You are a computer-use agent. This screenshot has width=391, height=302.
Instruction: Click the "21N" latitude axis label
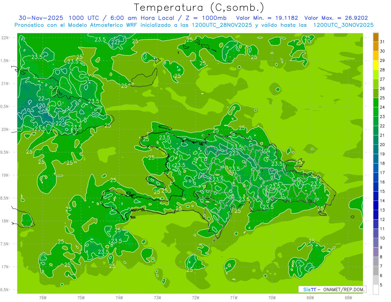coord(5,84)
